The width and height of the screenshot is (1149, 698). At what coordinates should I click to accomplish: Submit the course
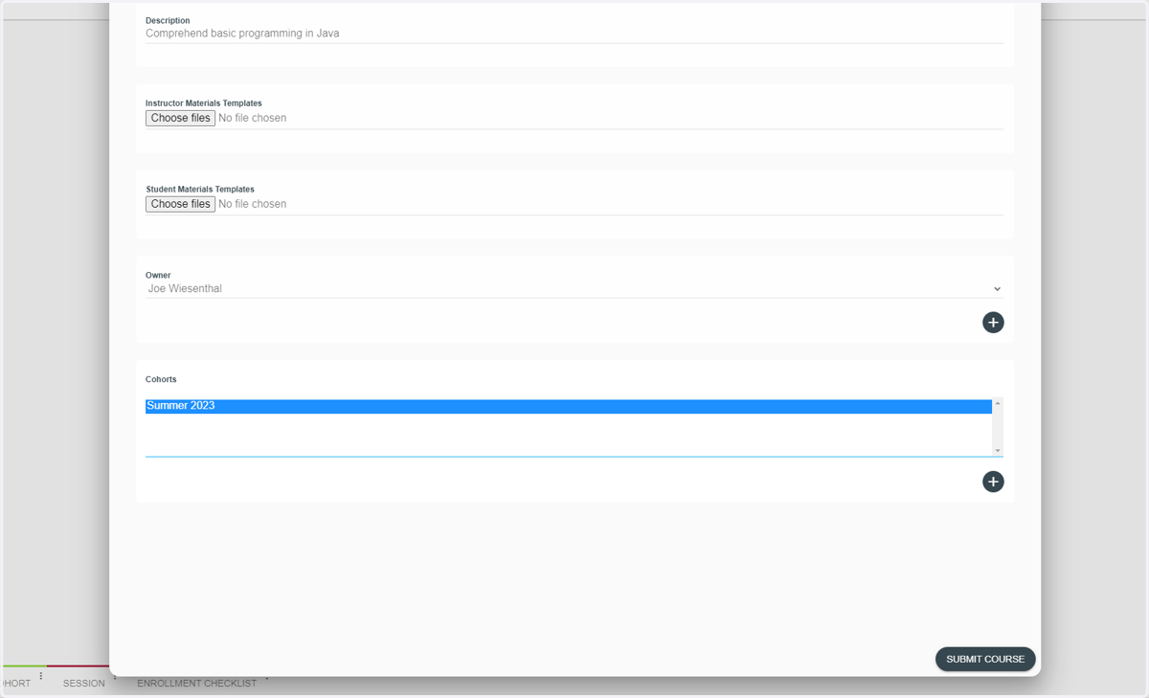coord(985,659)
